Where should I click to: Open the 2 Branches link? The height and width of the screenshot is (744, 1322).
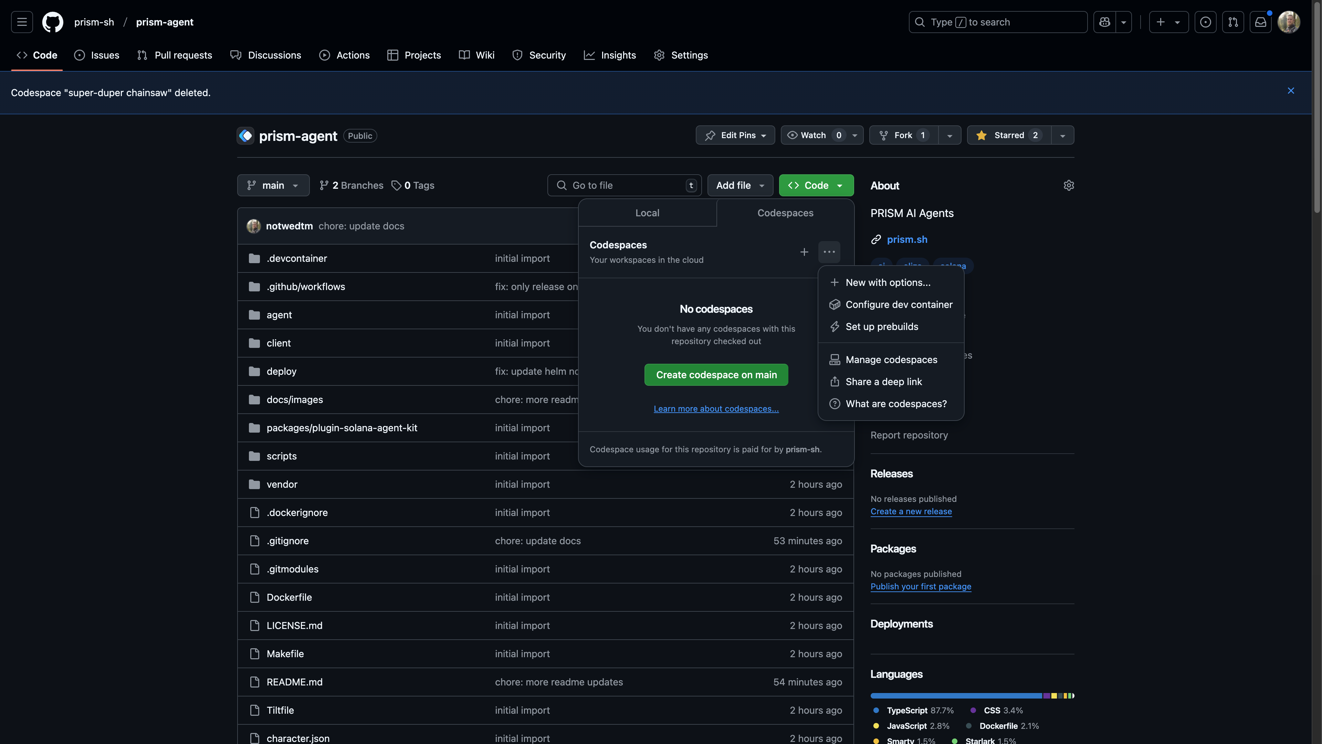(x=351, y=185)
